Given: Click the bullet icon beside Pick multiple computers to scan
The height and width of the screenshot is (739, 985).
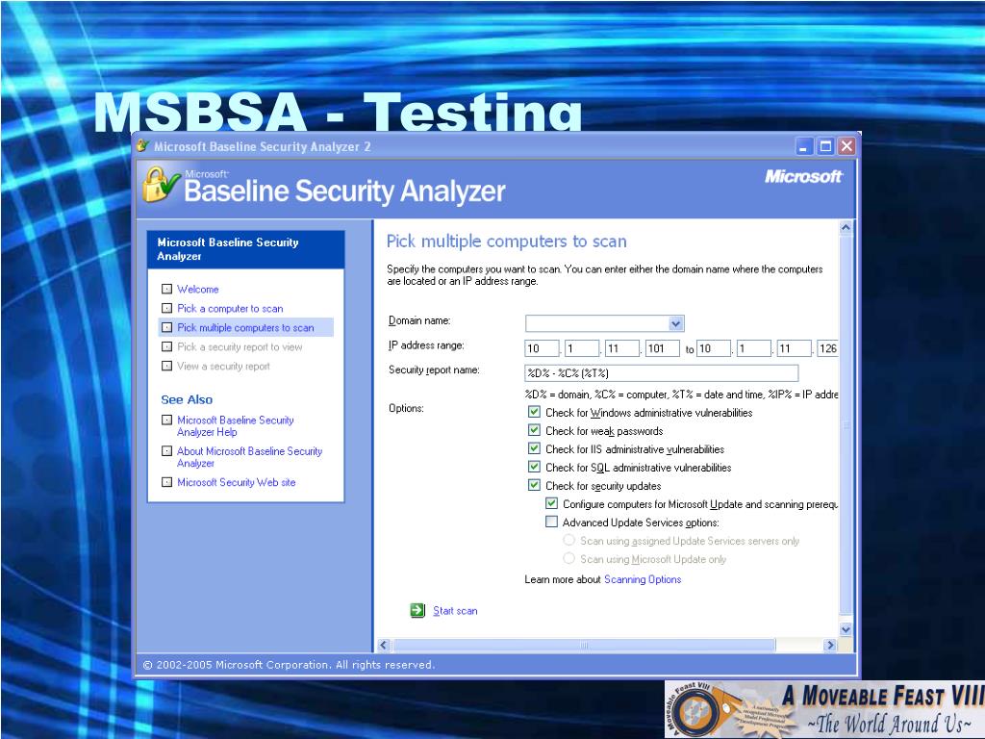Looking at the screenshot, I should coord(166,327).
